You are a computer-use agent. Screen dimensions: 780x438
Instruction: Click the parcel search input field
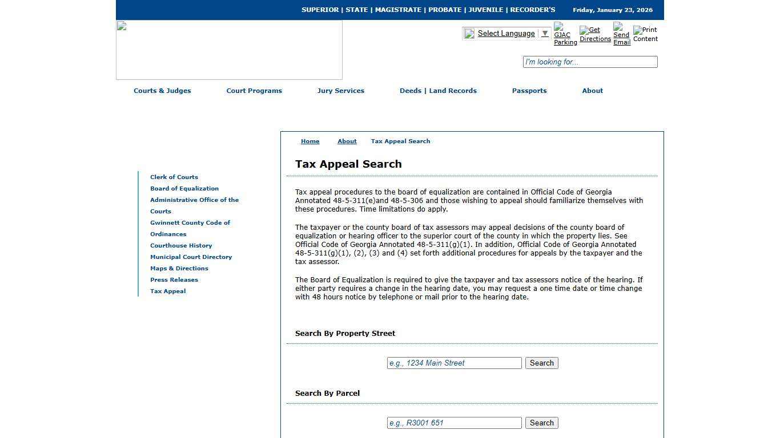[x=454, y=423]
